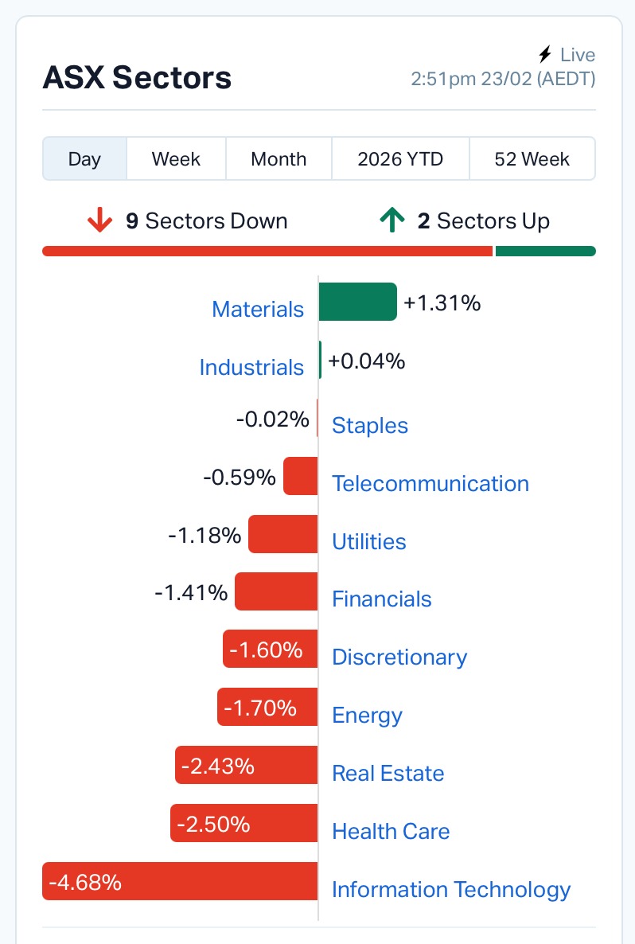Click the green Materials +1.31% bar
The image size is (635, 944).
click(x=357, y=302)
